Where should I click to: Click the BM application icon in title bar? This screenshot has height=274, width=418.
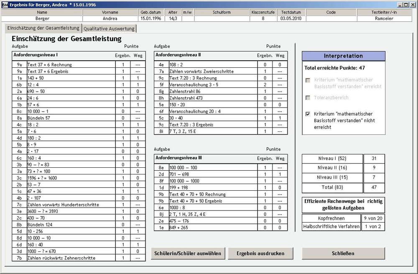click(x=5, y=5)
